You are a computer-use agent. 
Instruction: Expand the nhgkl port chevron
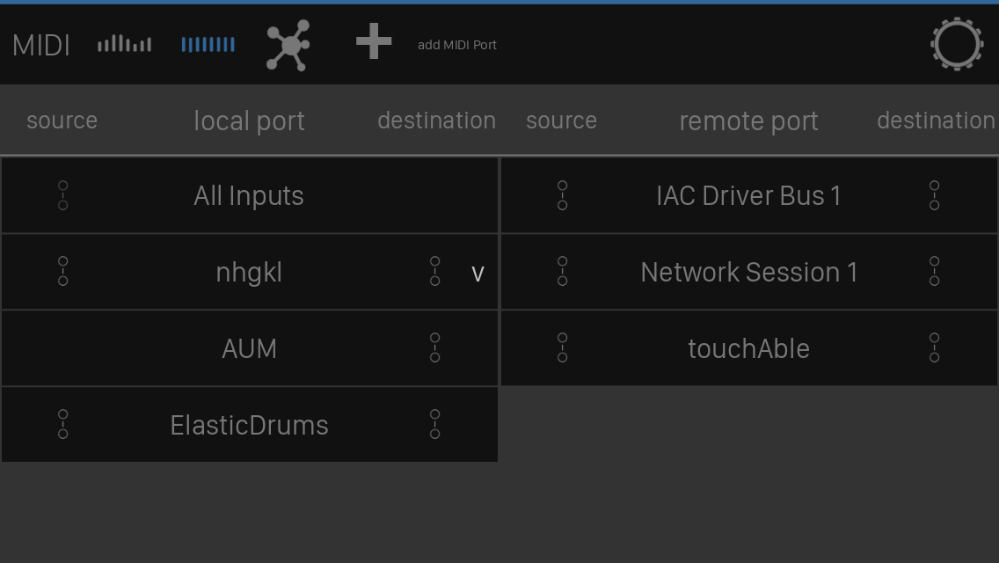478,274
